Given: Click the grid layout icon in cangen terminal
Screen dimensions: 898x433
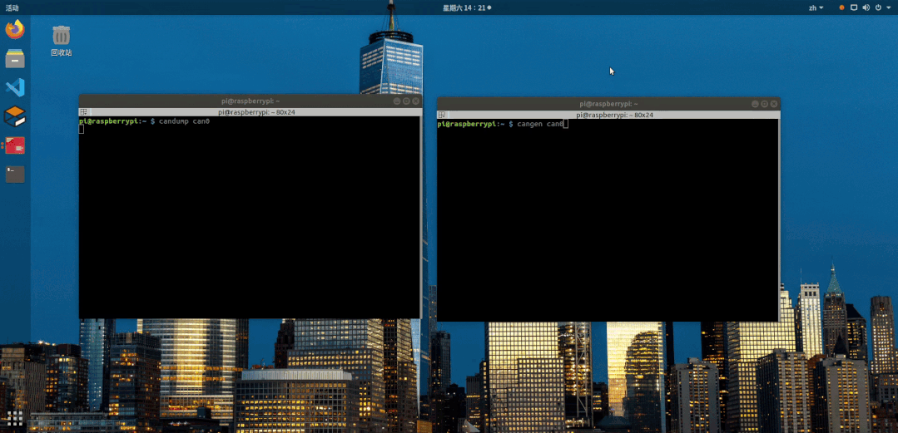Looking at the screenshot, I should [442, 115].
